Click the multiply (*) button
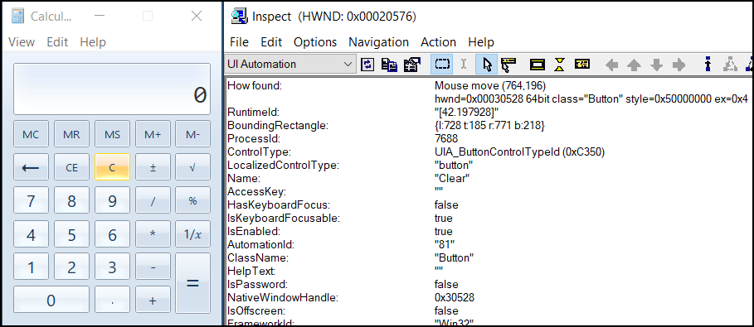754x327 pixels. click(153, 233)
